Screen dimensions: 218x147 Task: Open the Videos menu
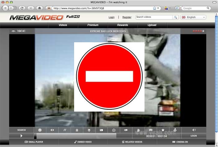tap(63, 25)
